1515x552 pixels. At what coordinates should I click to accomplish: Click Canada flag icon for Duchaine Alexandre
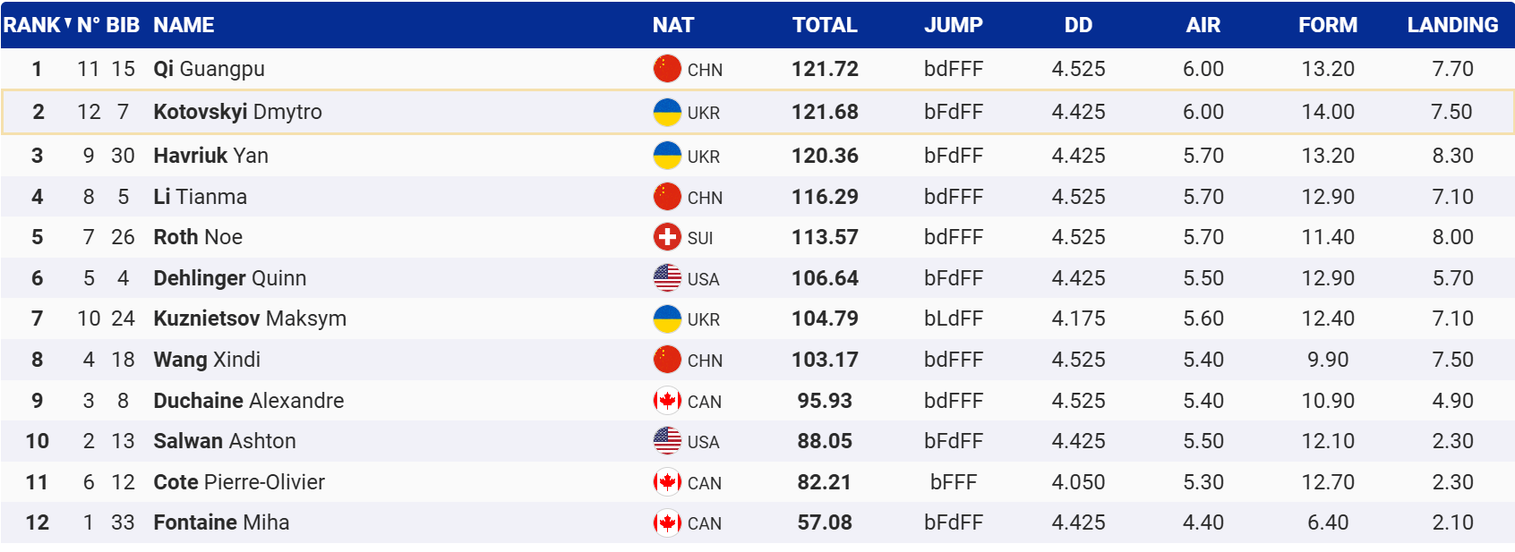coord(667,401)
